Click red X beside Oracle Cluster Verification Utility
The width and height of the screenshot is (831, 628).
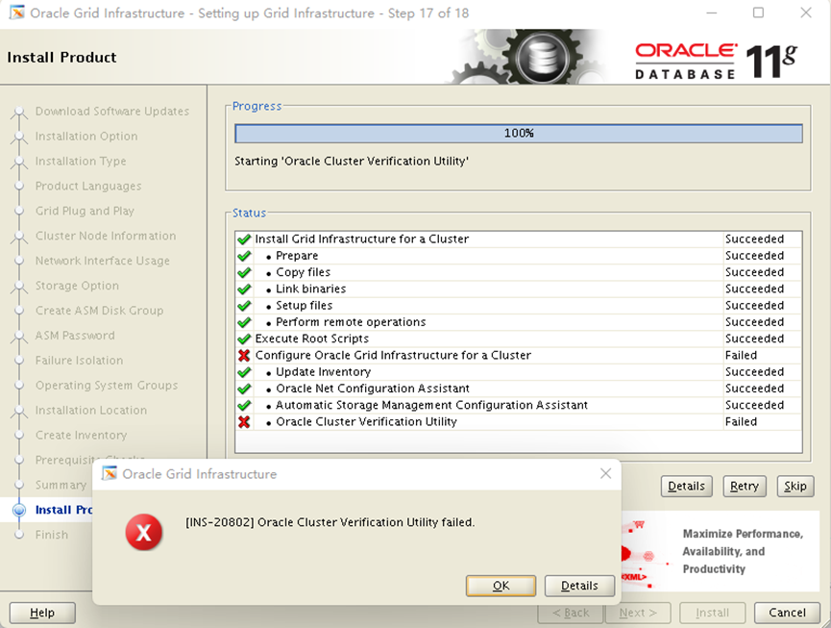[x=244, y=422]
